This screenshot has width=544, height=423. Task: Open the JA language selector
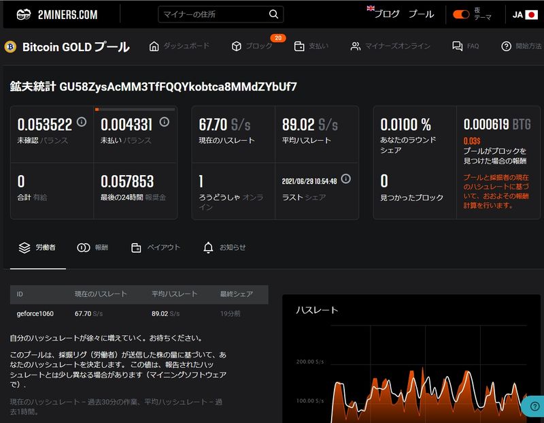(524, 14)
